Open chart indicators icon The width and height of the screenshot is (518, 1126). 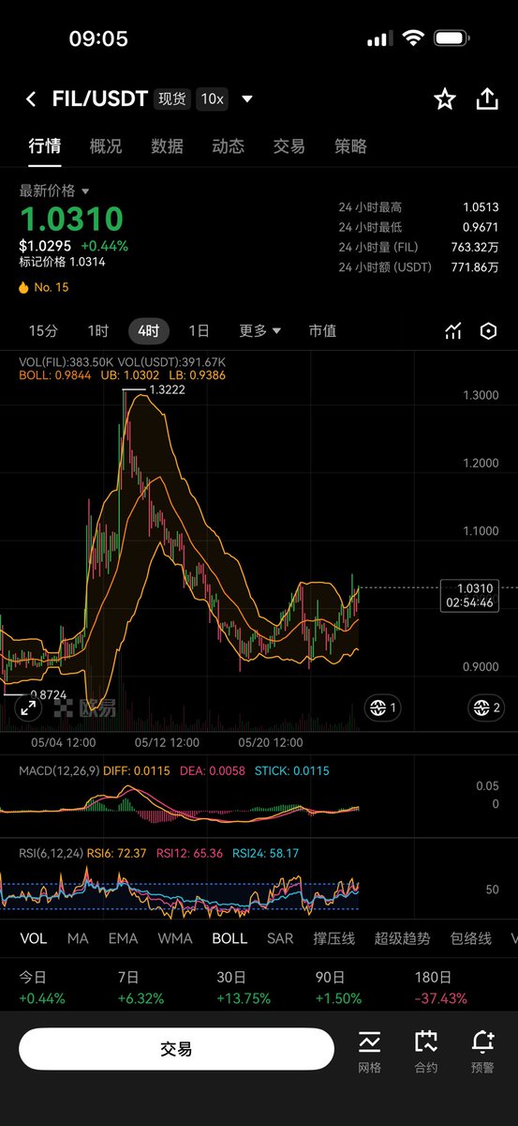point(453,331)
